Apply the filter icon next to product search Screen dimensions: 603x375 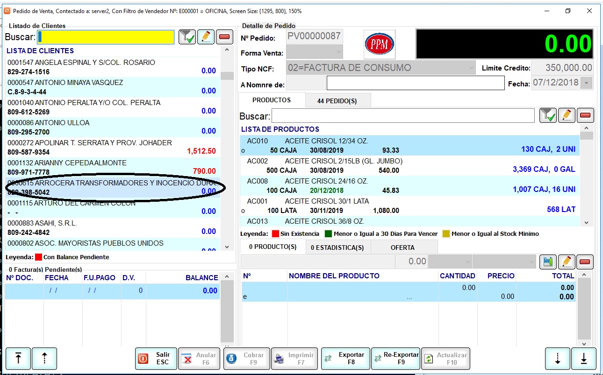[548, 115]
